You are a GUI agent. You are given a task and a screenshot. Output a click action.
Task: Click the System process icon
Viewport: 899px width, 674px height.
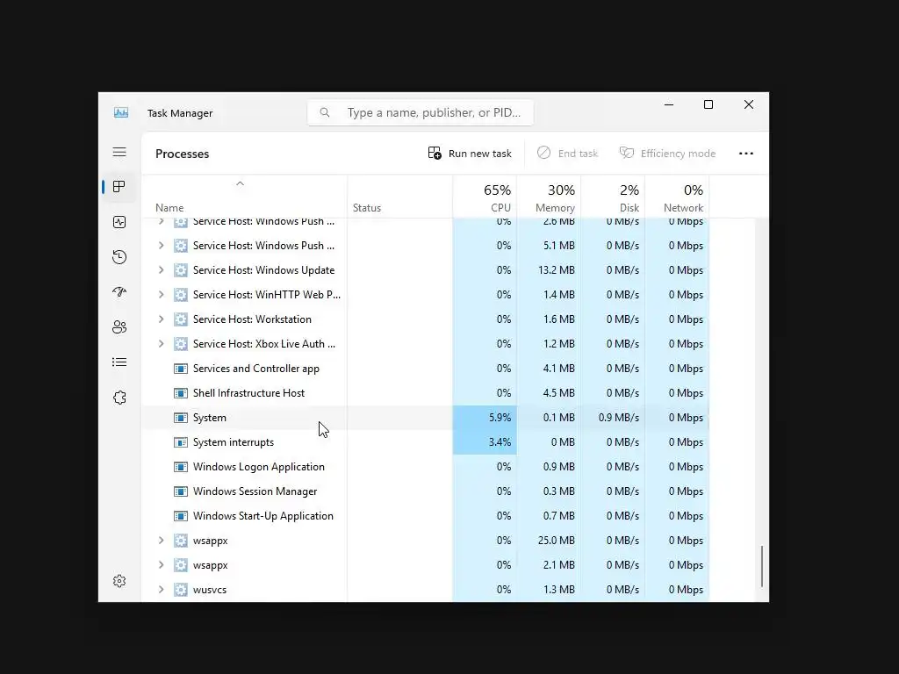[x=181, y=418]
